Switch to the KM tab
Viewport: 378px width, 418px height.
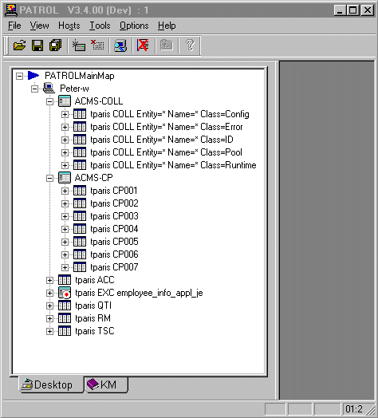pos(106,384)
